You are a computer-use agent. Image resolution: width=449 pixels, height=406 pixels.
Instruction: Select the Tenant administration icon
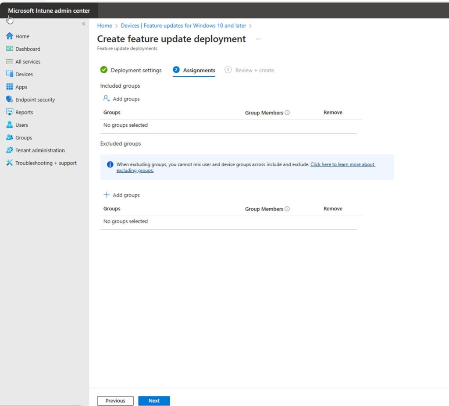(x=10, y=150)
